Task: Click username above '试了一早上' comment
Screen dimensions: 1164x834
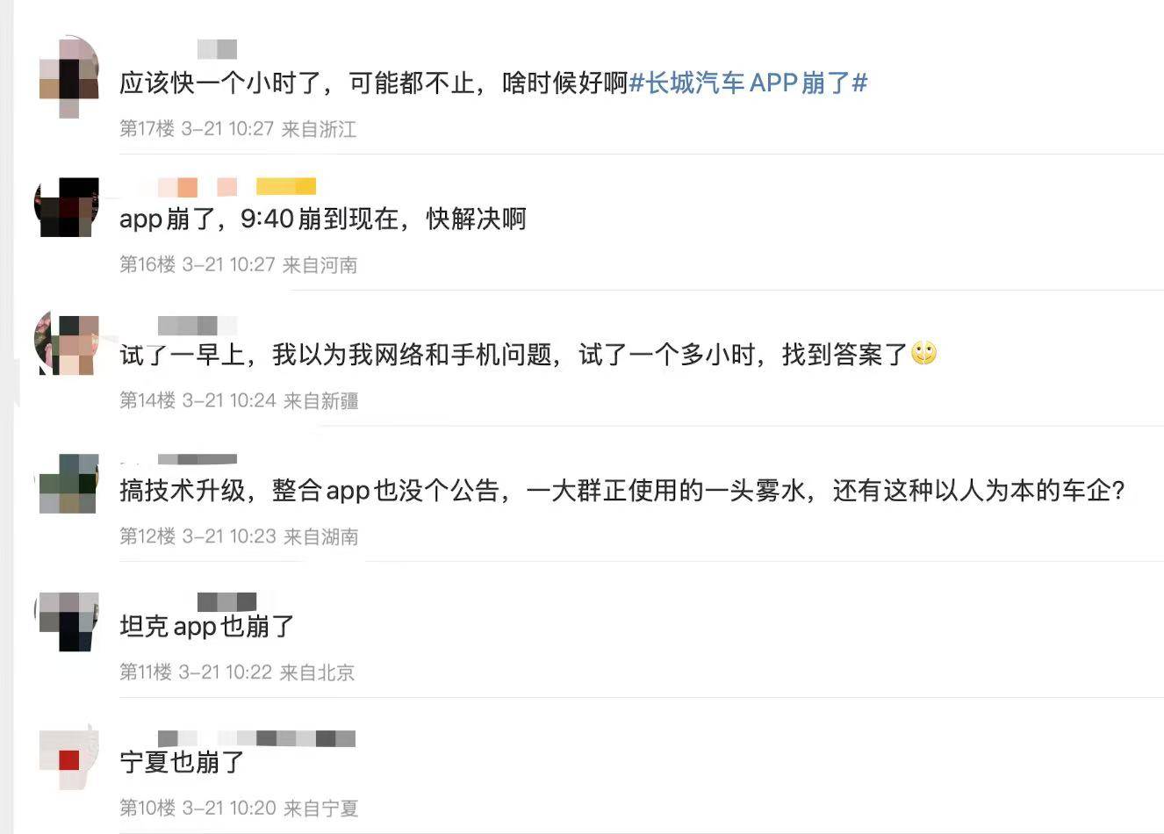Action: 198,326
